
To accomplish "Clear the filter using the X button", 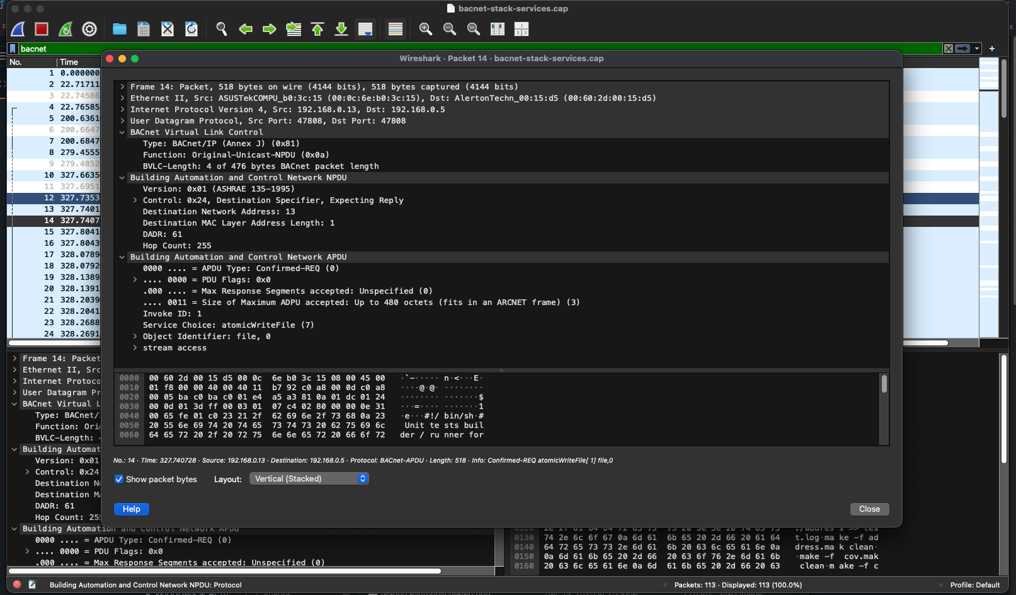I will pyautogui.click(x=947, y=48).
